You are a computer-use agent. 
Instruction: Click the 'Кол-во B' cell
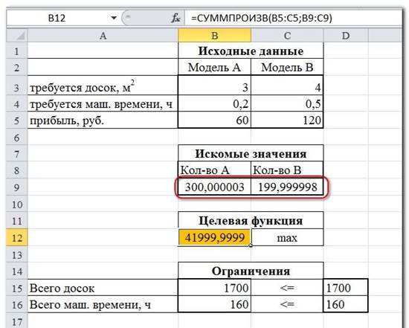point(287,170)
